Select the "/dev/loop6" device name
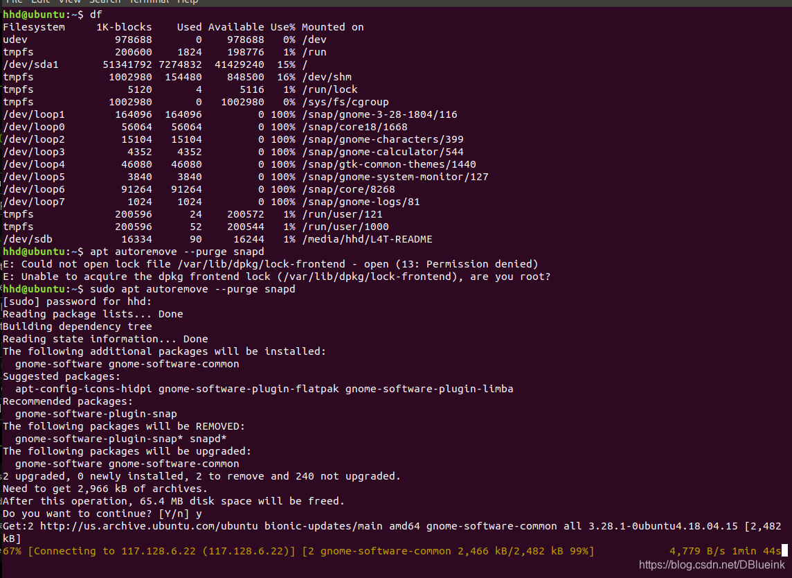This screenshot has height=578, width=792. (34, 189)
